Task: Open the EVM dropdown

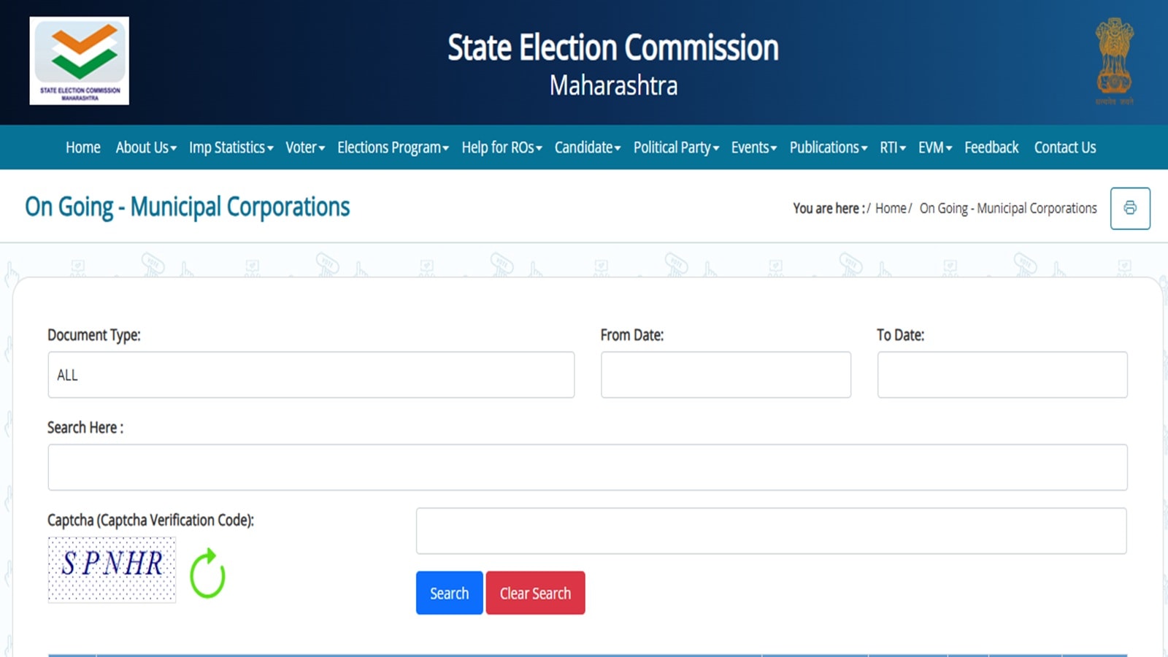Action: [x=934, y=147]
